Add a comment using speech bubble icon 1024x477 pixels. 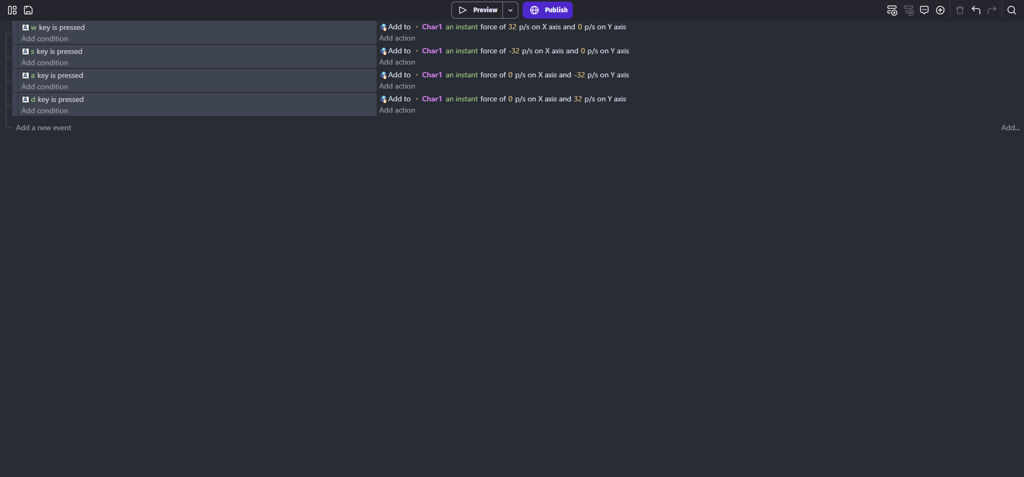point(924,10)
